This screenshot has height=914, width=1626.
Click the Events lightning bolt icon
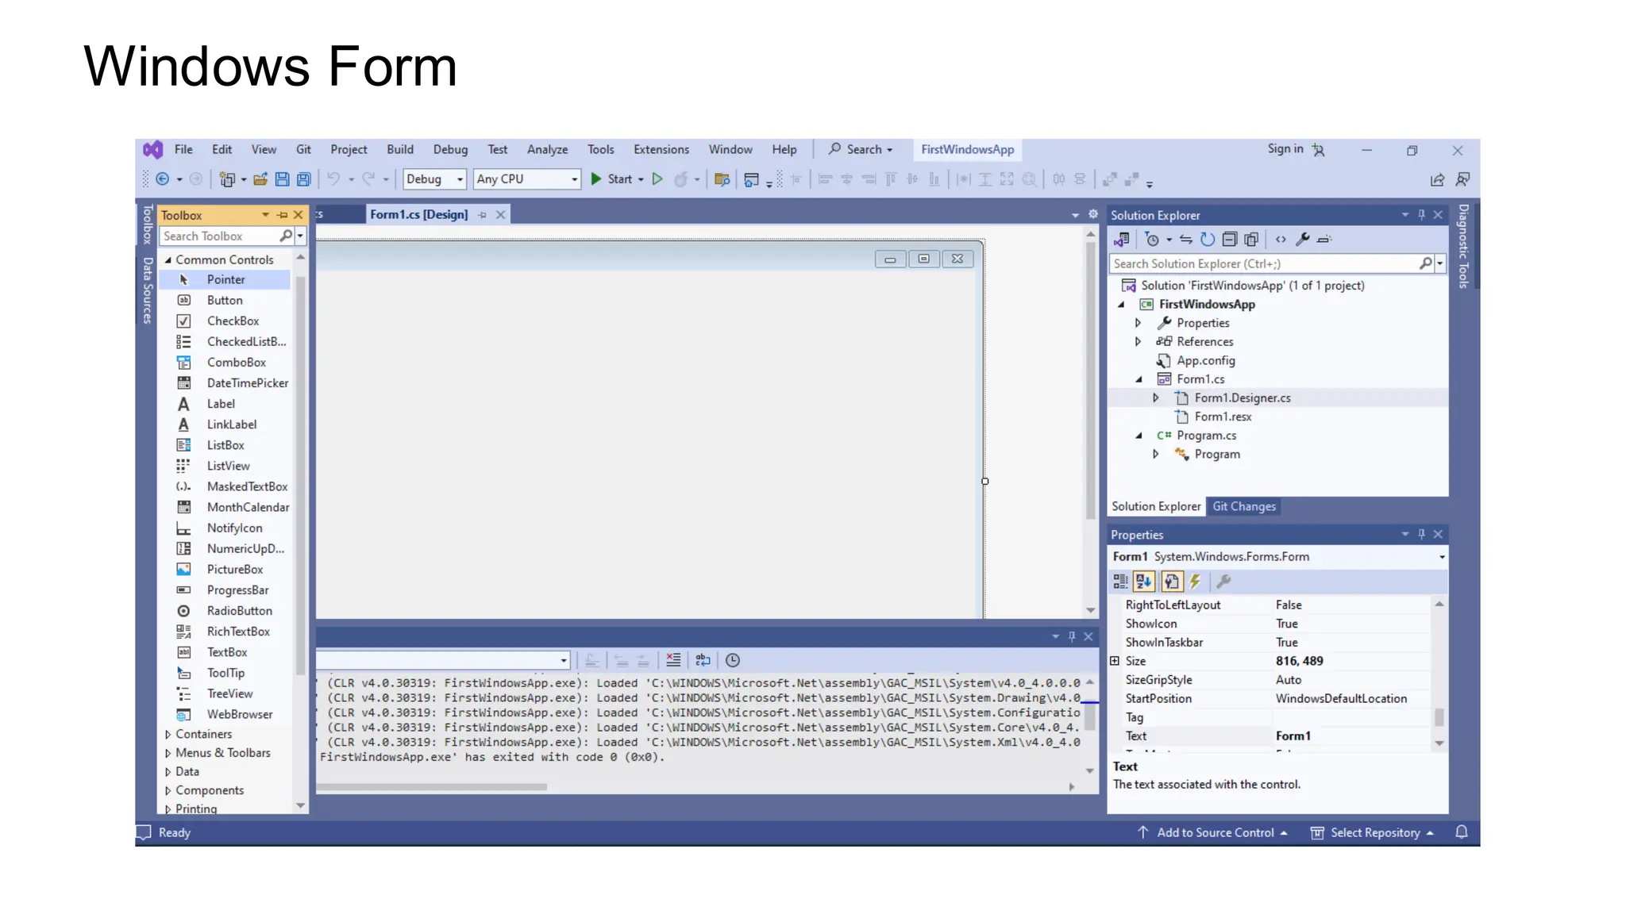click(1195, 582)
